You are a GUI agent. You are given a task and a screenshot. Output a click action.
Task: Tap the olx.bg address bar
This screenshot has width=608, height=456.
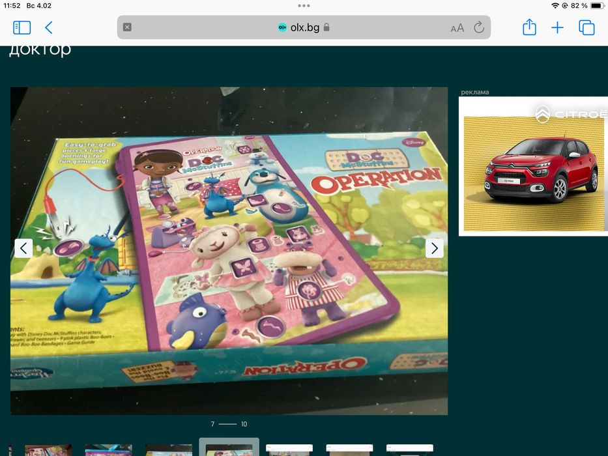click(x=304, y=27)
